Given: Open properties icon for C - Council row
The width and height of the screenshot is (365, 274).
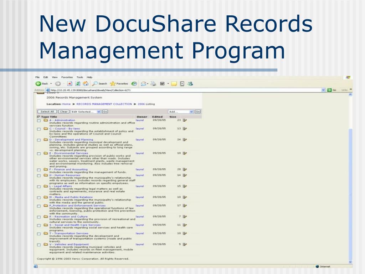Looking at the screenshot, I should (x=185, y=128).
